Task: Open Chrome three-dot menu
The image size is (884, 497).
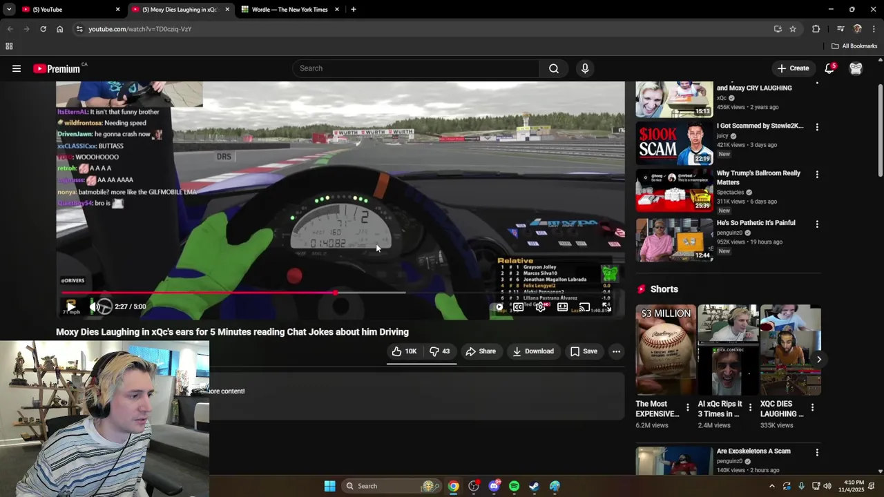Action: [874, 29]
